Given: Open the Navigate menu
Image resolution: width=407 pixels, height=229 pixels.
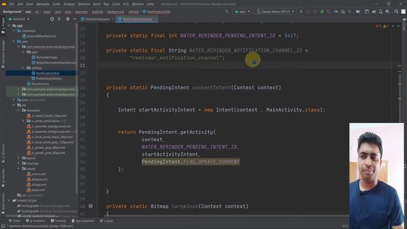Looking at the screenshot, I should click(43, 4).
